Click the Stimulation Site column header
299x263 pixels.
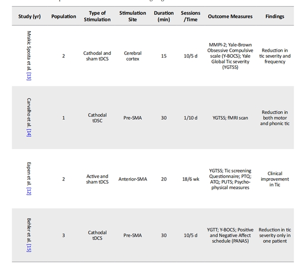133,16
